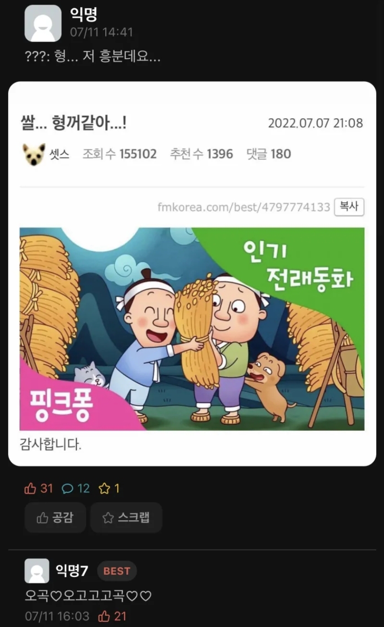Click the BEST badge on comment

(x=117, y=571)
